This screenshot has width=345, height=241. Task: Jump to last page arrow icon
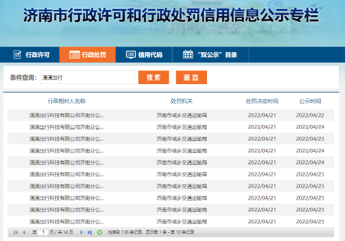(90, 232)
